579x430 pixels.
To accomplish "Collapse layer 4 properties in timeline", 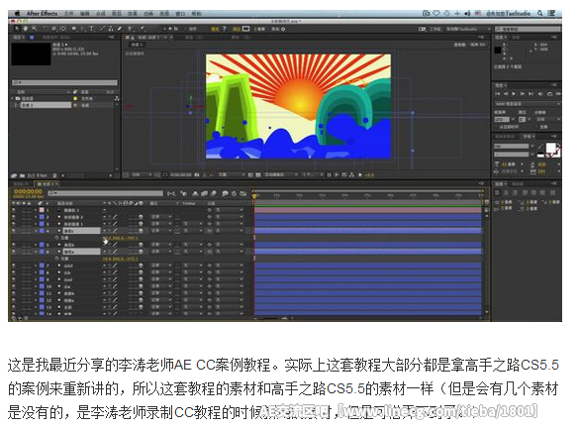I will (36, 231).
